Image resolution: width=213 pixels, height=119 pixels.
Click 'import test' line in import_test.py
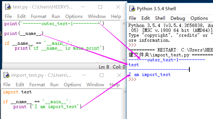pos(17,92)
